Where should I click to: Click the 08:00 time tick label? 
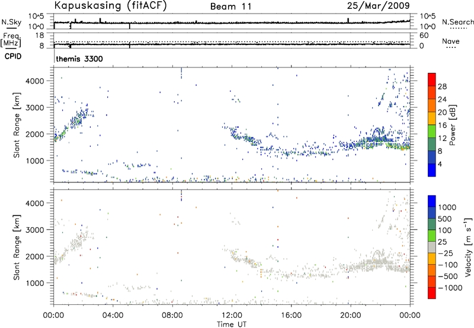pyautogui.click(x=172, y=316)
